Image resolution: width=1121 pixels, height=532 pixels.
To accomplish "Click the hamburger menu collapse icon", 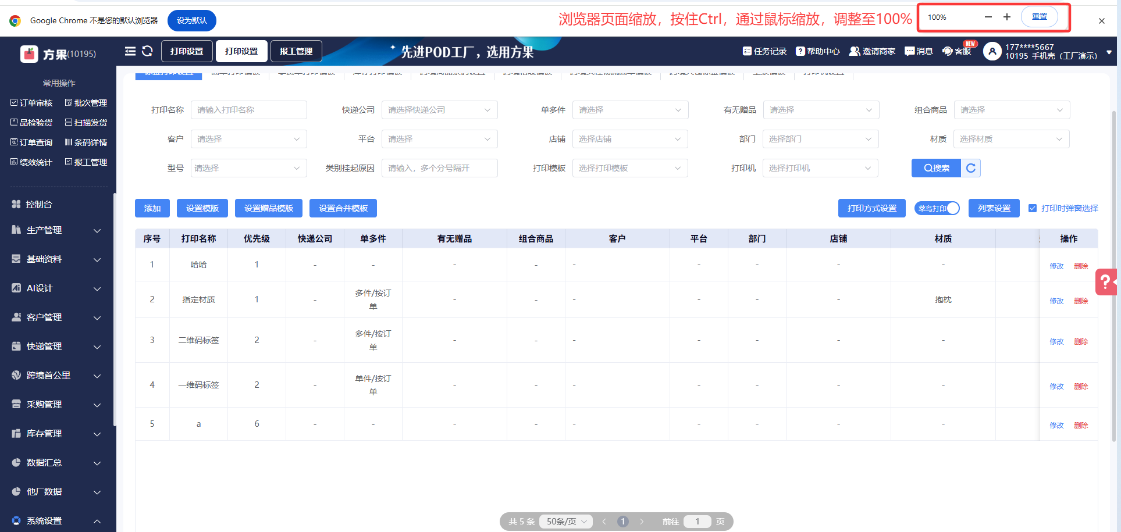I will 130,51.
